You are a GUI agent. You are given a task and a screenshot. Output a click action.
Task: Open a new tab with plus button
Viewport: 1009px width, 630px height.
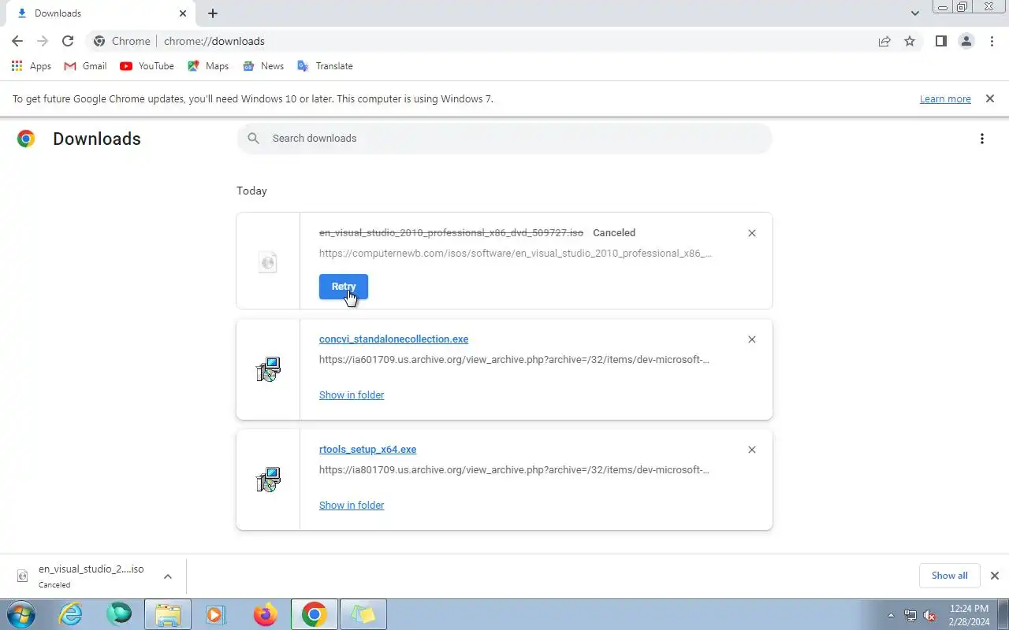[213, 13]
